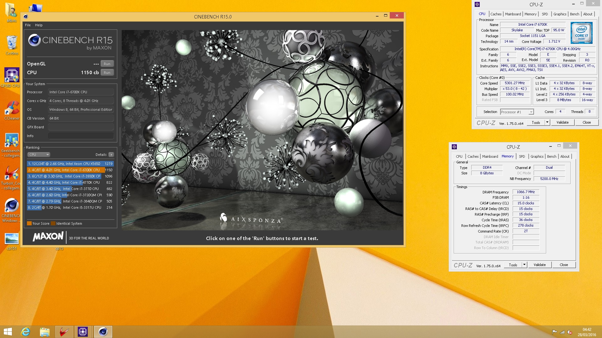The height and width of the screenshot is (338, 602).
Task: Open the SPD tab in Memory CPU-Z window
Action: tap(522, 156)
